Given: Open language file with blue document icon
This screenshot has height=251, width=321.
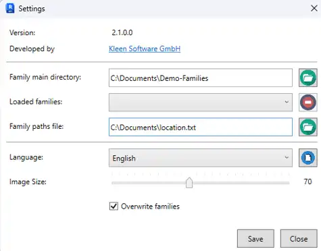Looking at the screenshot, I should 308,158.
